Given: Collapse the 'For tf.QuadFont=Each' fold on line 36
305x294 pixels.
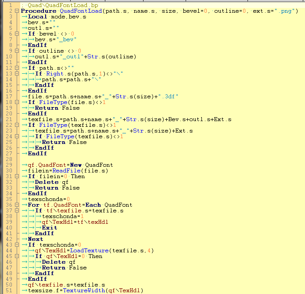Looking at the screenshot, I should click(17, 205).
